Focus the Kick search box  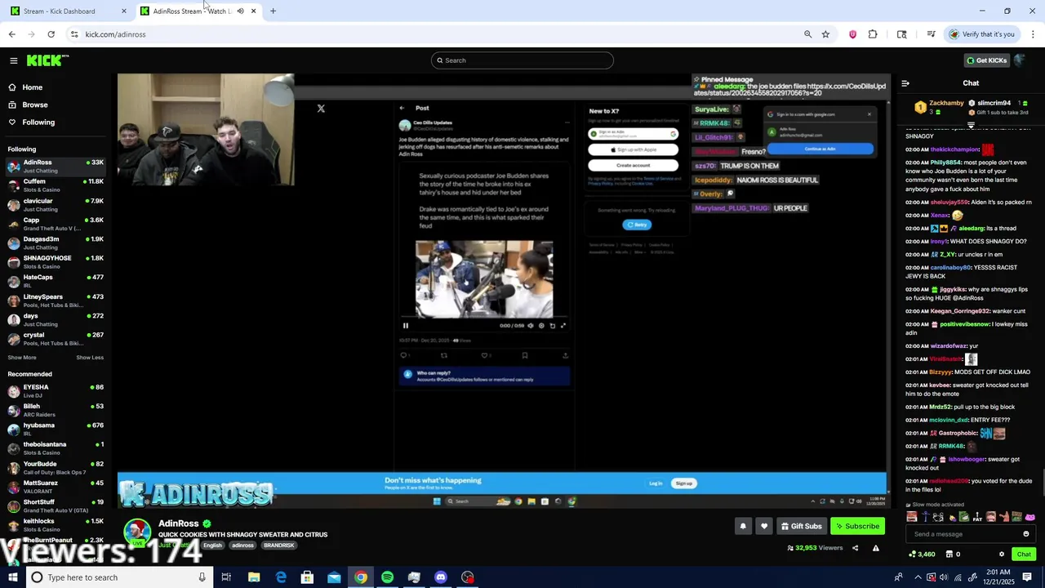pyautogui.click(x=522, y=60)
